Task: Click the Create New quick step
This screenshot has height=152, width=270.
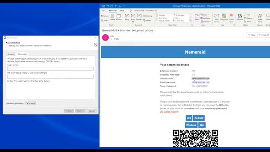Action: tap(178, 21)
